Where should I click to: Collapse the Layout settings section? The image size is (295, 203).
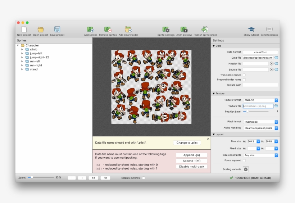(x=214, y=134)
